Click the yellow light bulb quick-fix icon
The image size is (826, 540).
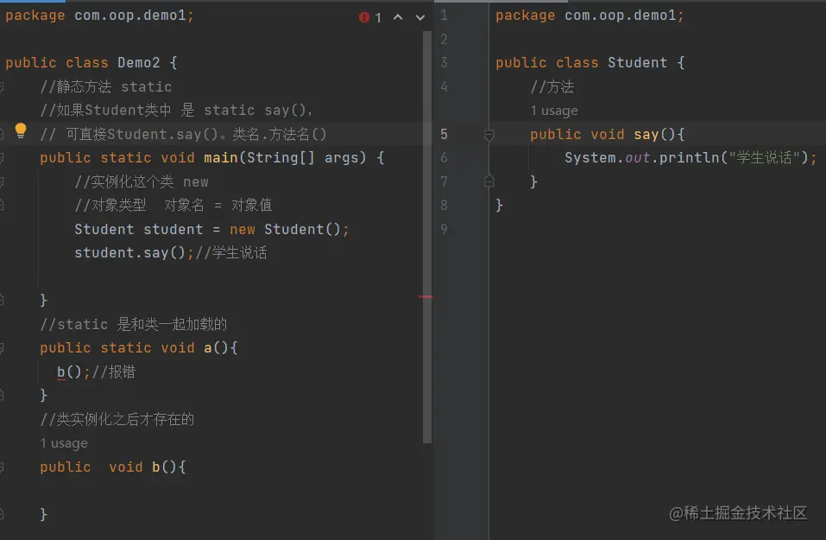point(21,130)
